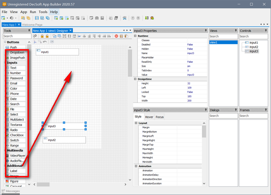Viewport: 271px width, 195px height.
Task: Collapse the Designtime properties section
Action: pyautogui.click(x=135, y=79)
